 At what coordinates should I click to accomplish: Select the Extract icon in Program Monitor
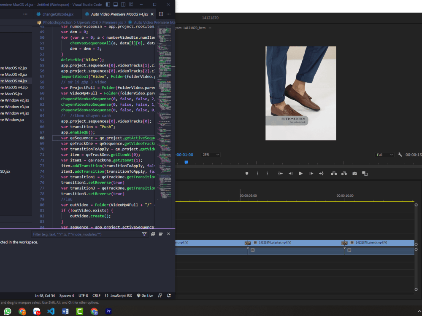tap(345, 173)
